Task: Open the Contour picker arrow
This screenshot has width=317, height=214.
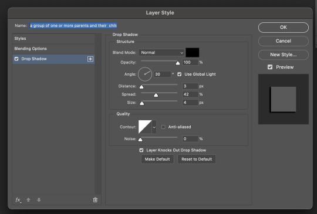Action: coord(154,127)
